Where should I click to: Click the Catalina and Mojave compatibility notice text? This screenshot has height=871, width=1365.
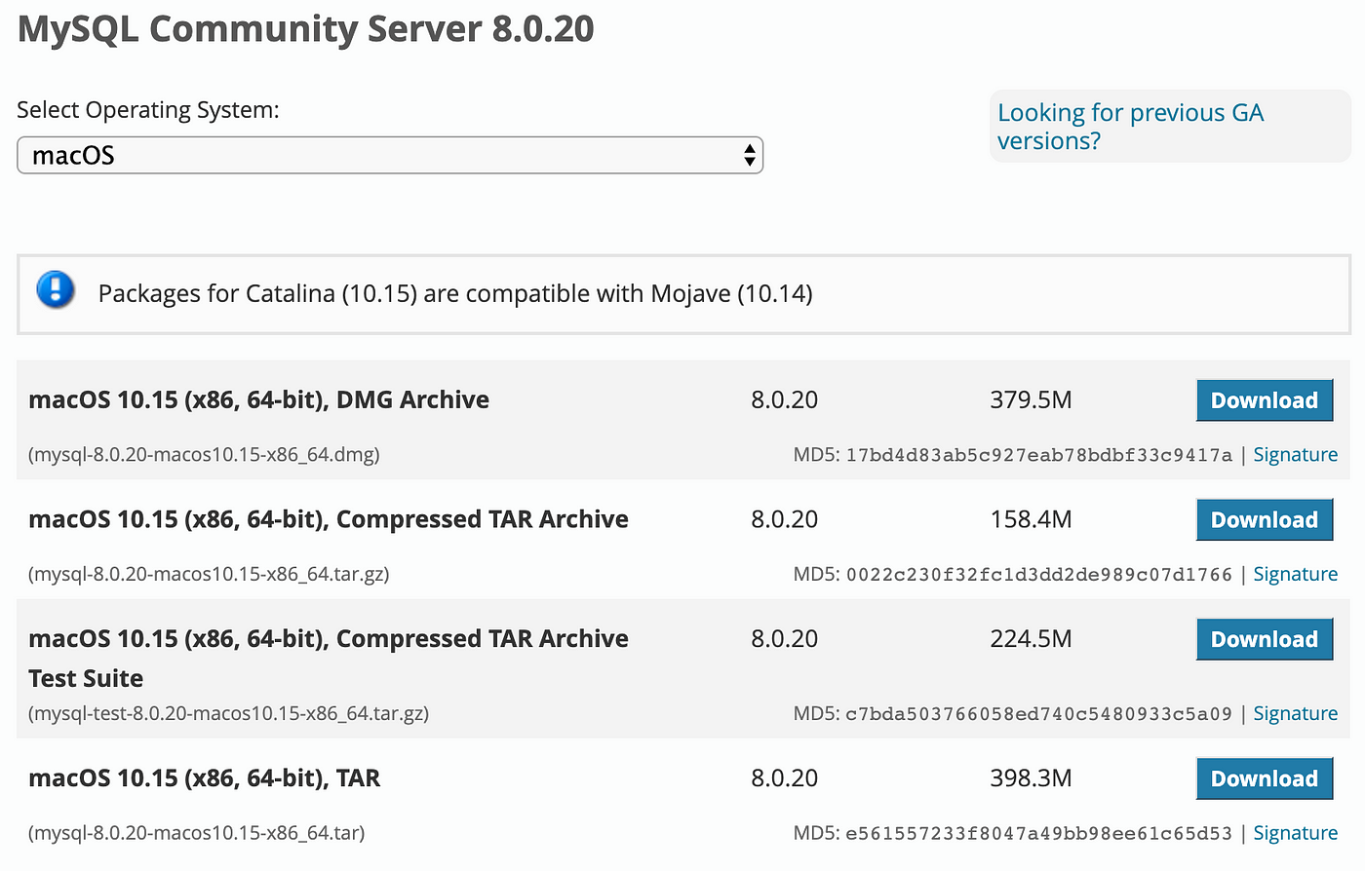[x=455, y=293]
